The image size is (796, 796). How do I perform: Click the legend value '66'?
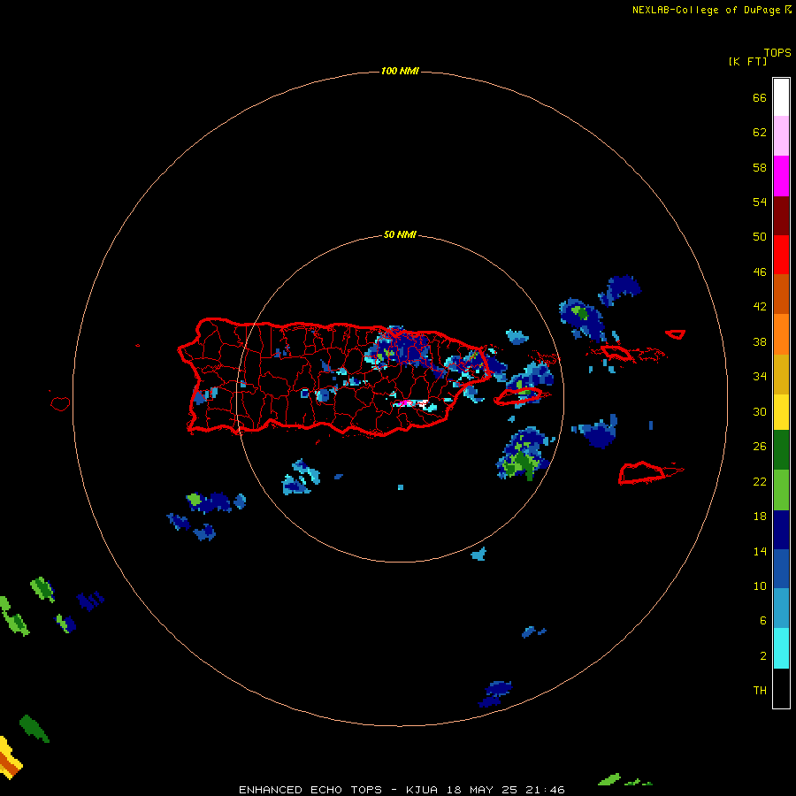760,97
